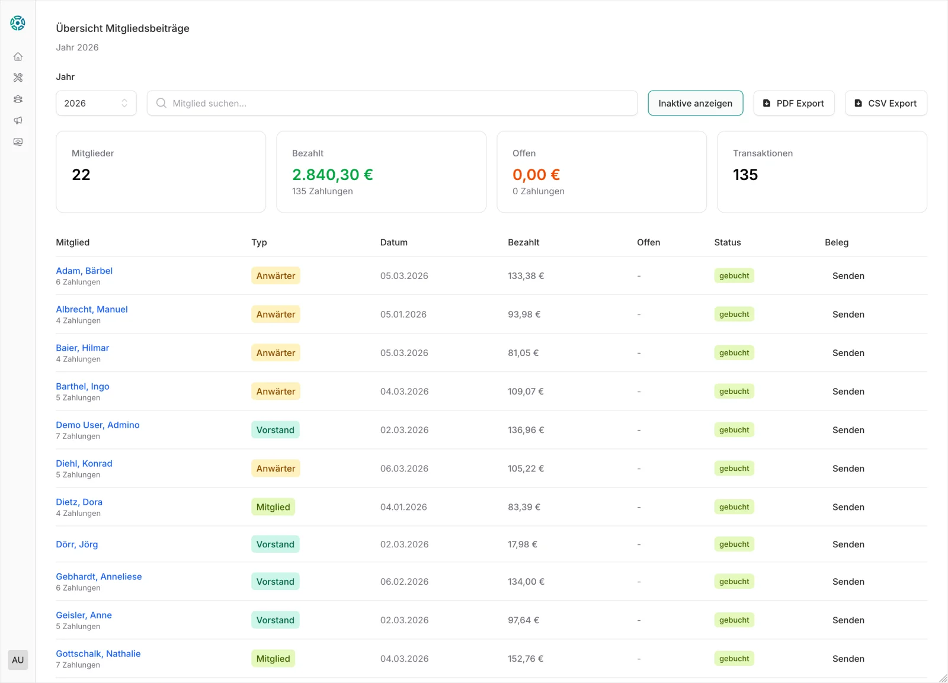Open member Demo User, Admino
This screenshot has width=948, height=683.
click(x=98, y=425)
